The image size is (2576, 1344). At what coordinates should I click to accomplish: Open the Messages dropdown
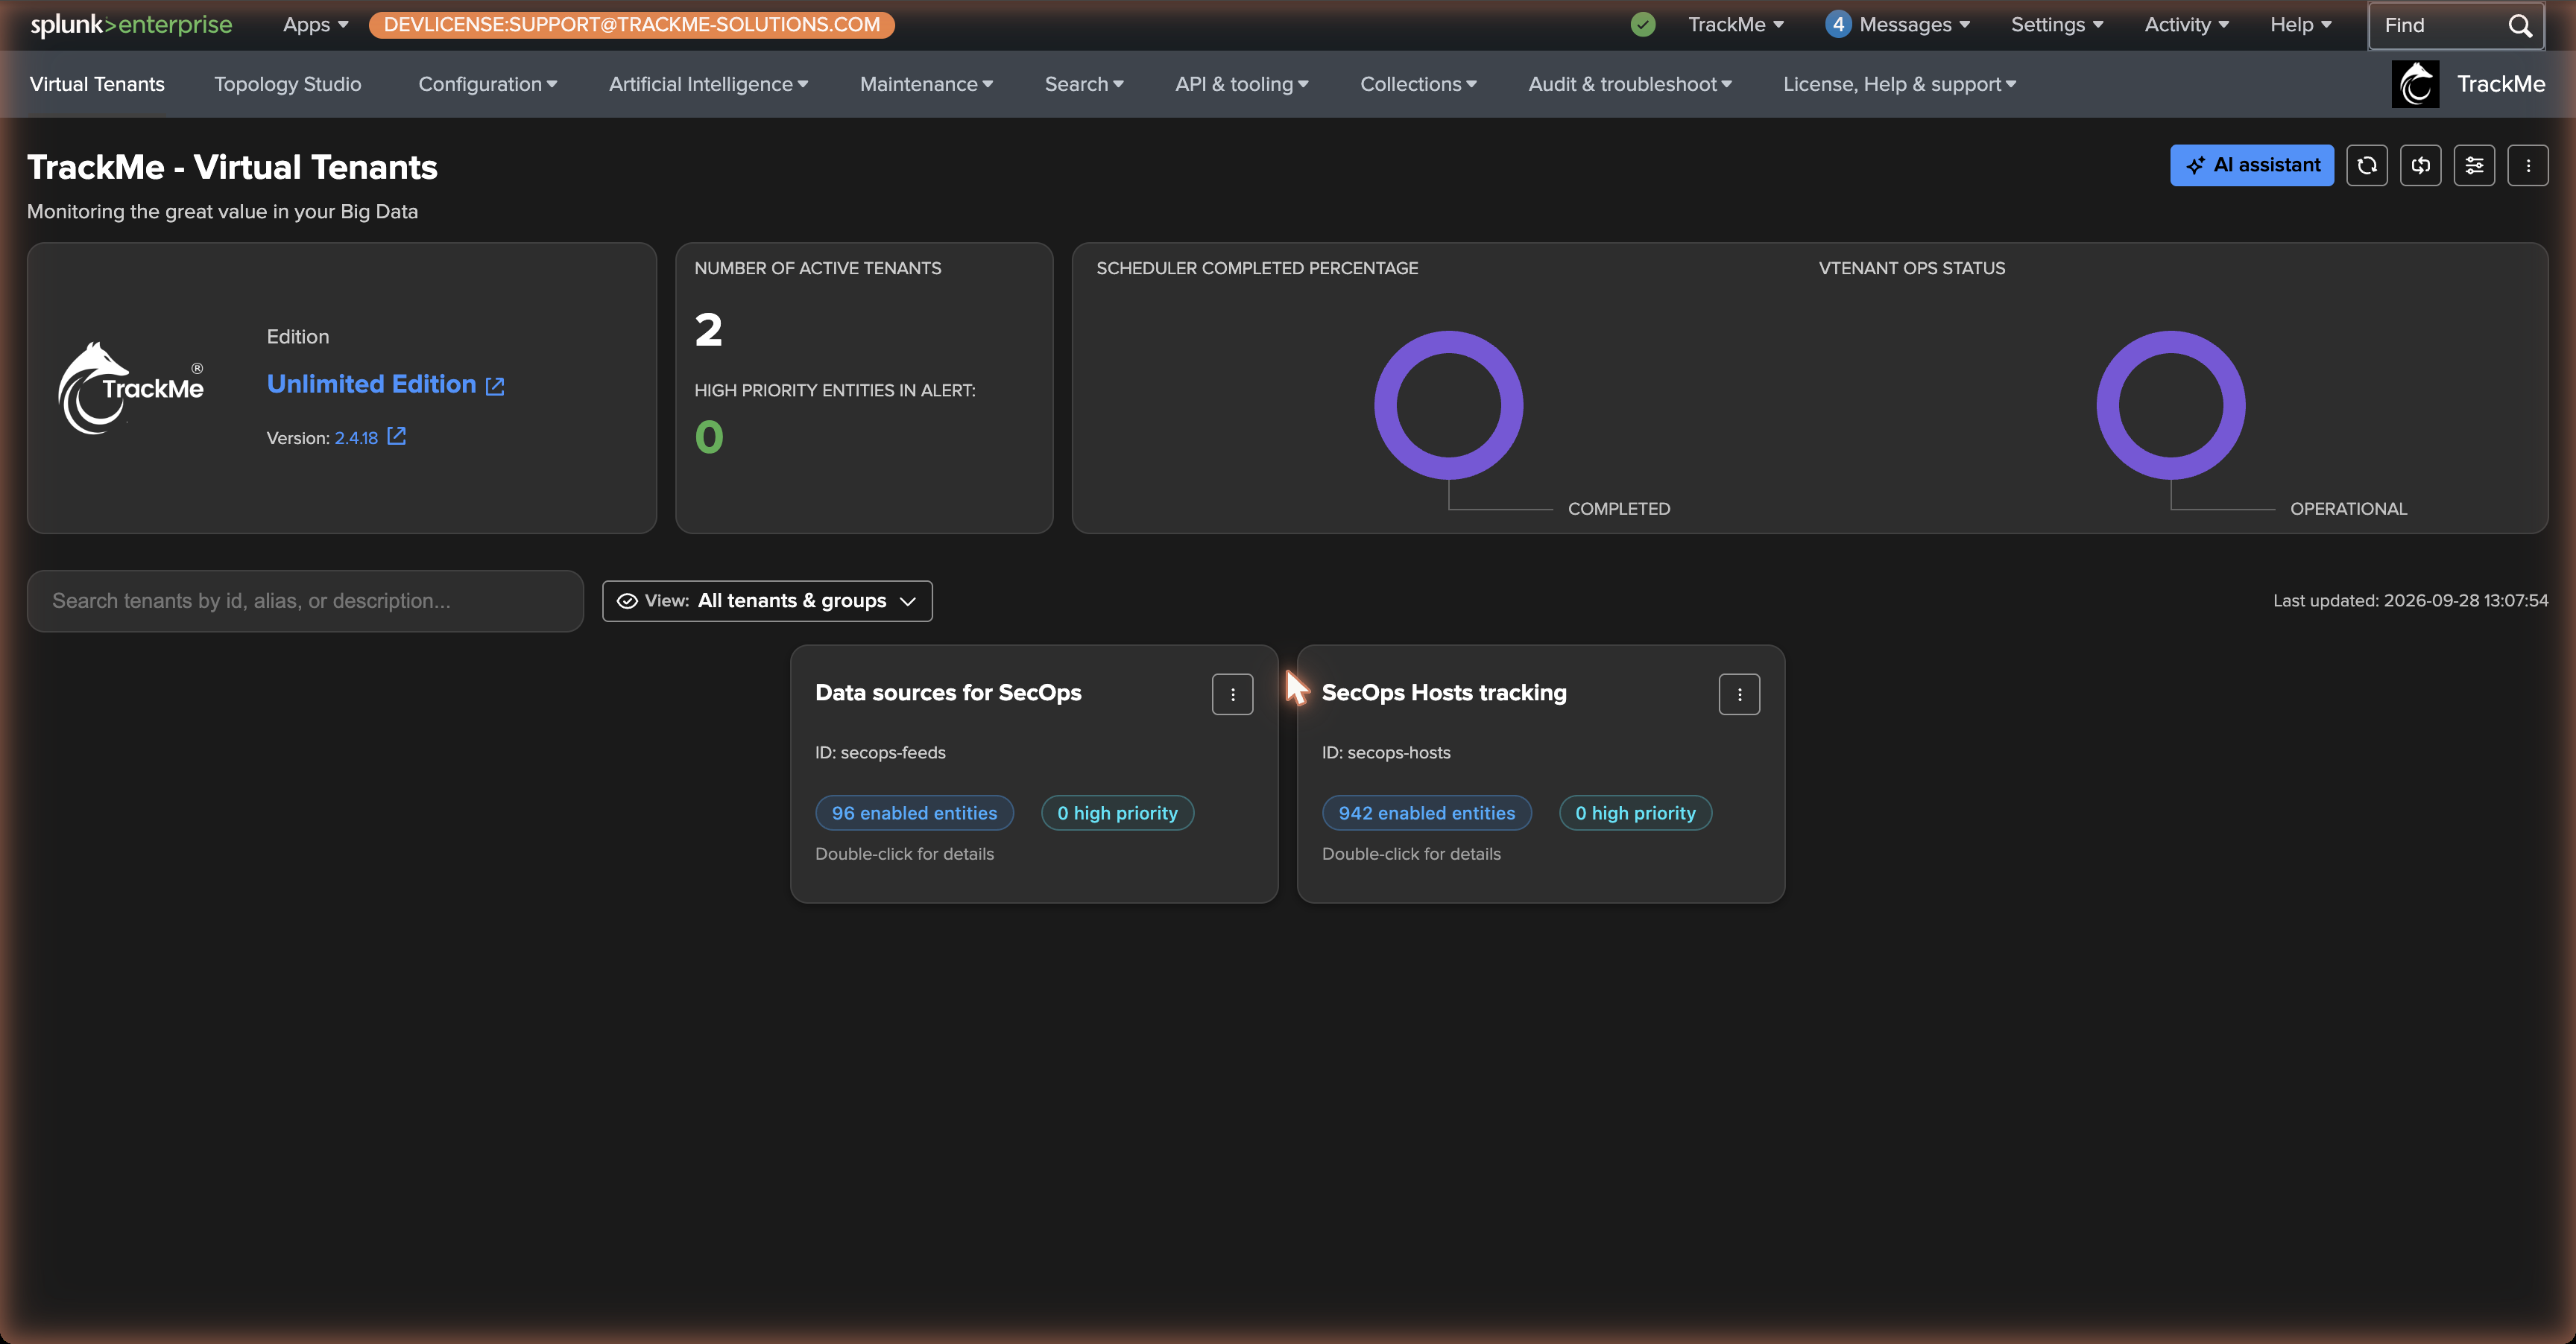click(x=1914, y=25)
